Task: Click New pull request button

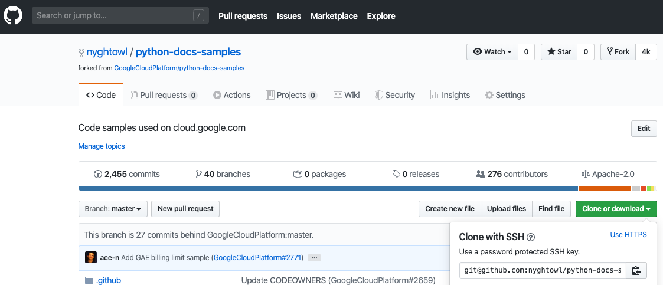Action: coord(185,209)
